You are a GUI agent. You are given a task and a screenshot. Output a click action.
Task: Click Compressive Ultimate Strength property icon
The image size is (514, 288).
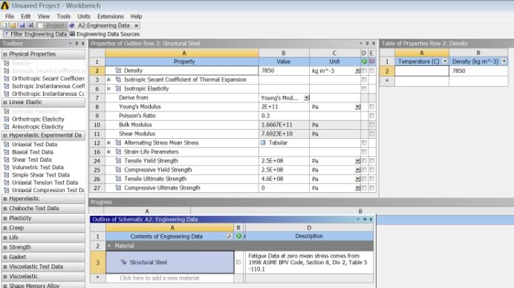(x=118, y=188)
